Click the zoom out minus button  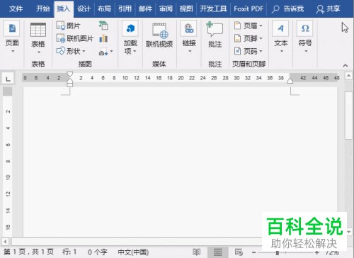coord(253,252)
